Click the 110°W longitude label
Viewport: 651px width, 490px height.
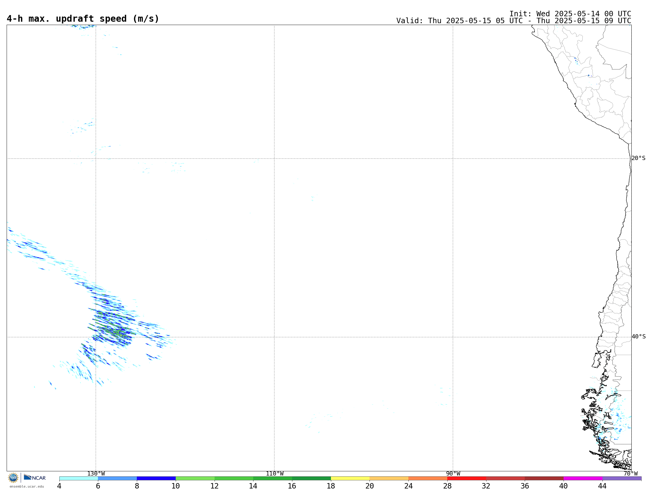pos(275,473)
